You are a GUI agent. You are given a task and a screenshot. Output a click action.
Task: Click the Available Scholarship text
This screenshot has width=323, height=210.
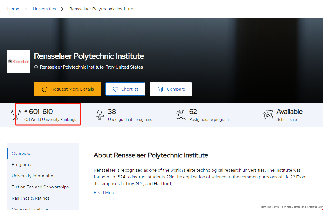(289, 115)
